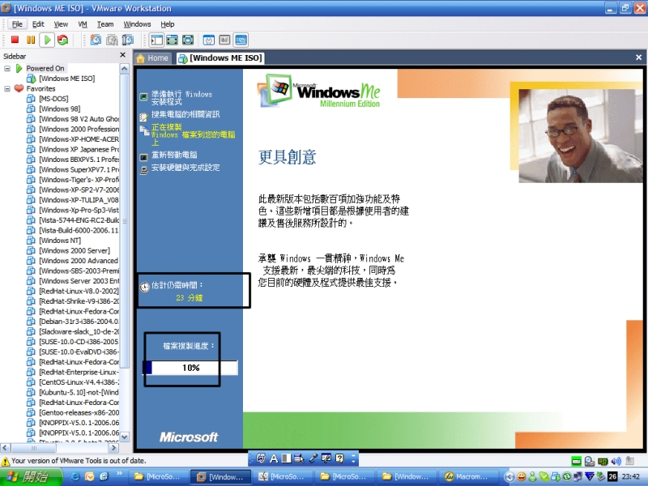Select the [Windows 98] virtual machine

tap(59, 109)
